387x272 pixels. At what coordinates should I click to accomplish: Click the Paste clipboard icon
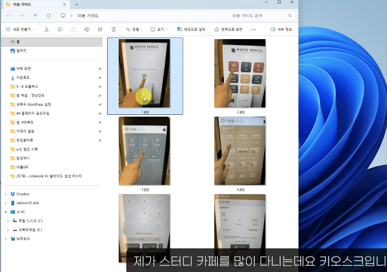click(x=73, y=29)
